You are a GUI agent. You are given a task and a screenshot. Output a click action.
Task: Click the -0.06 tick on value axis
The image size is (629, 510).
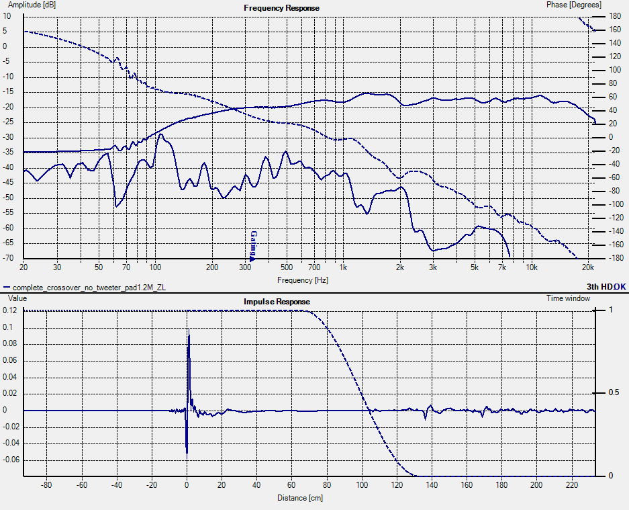[x=11, y=460]
